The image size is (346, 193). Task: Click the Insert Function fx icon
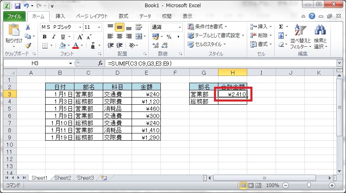click(x=100, y=63)
